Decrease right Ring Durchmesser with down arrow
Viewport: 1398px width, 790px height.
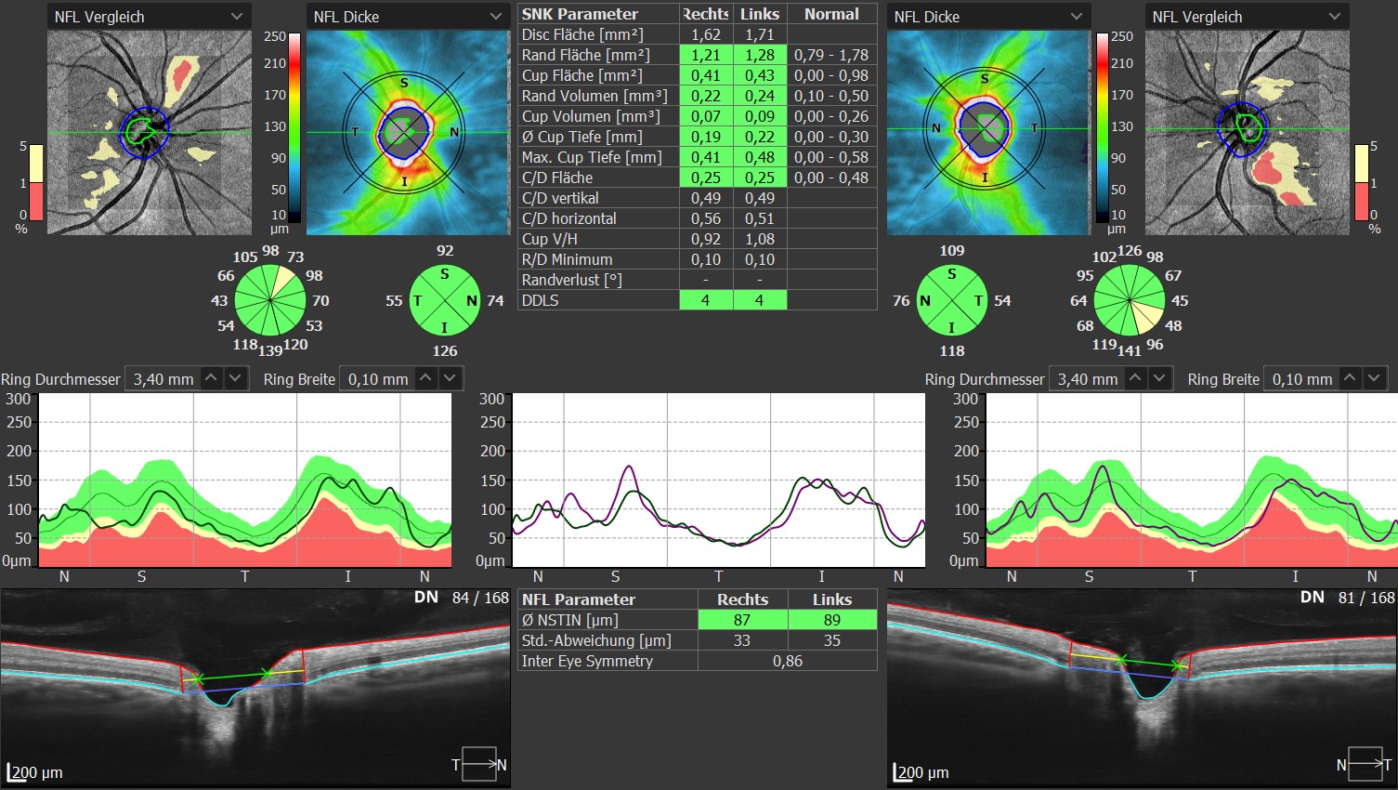click(1159, 378)
